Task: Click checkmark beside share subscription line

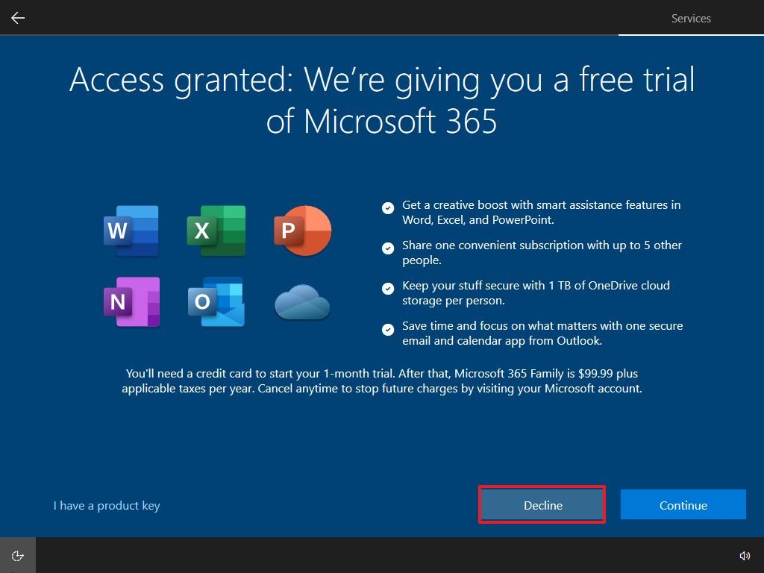Action: pyautogui.click(x=388, y=248)
